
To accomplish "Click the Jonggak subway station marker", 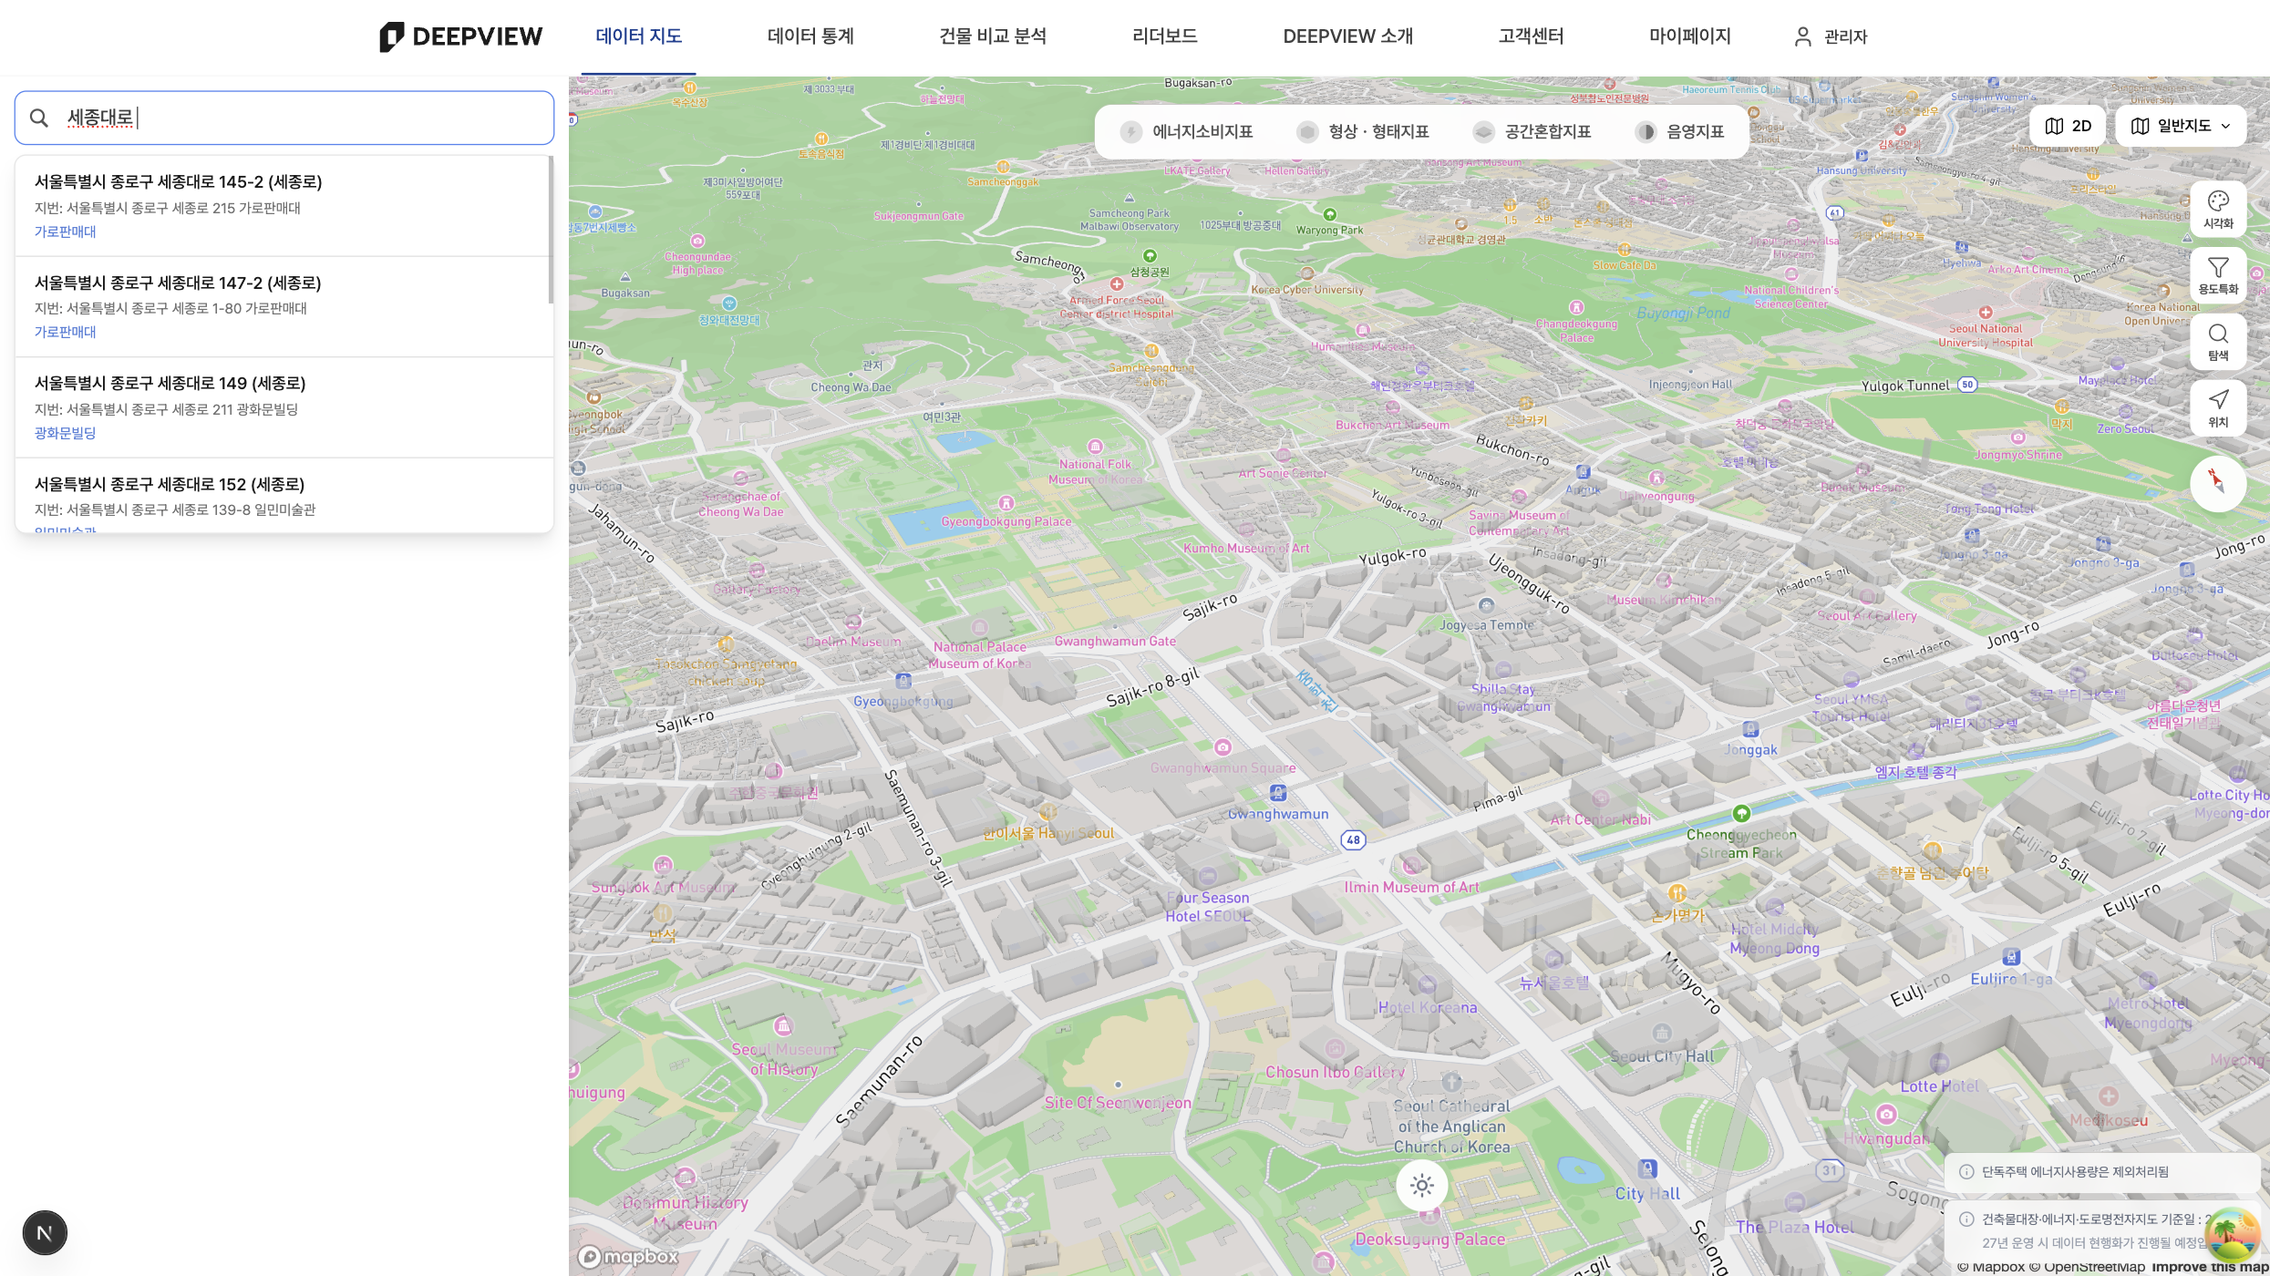I will tap(1750, 729).
